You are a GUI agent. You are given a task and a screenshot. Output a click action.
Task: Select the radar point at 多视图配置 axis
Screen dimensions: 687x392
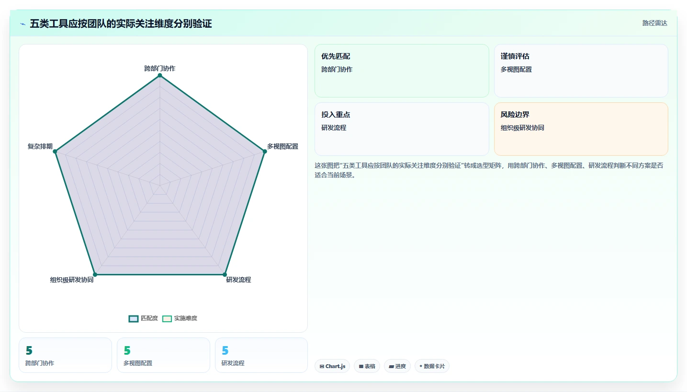pos(264,151)
